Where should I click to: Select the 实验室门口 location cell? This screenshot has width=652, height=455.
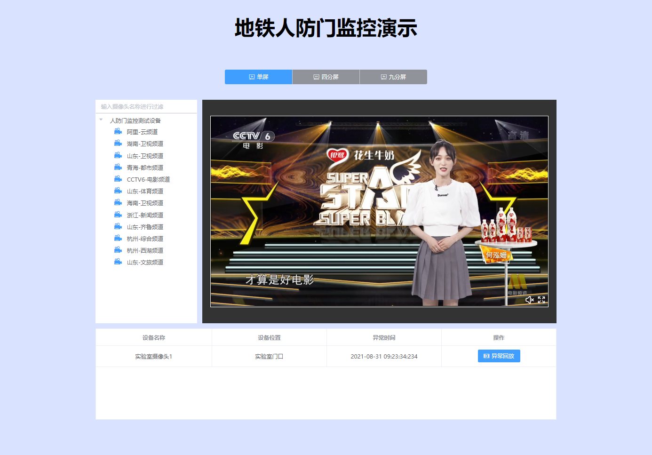point(269,357)
